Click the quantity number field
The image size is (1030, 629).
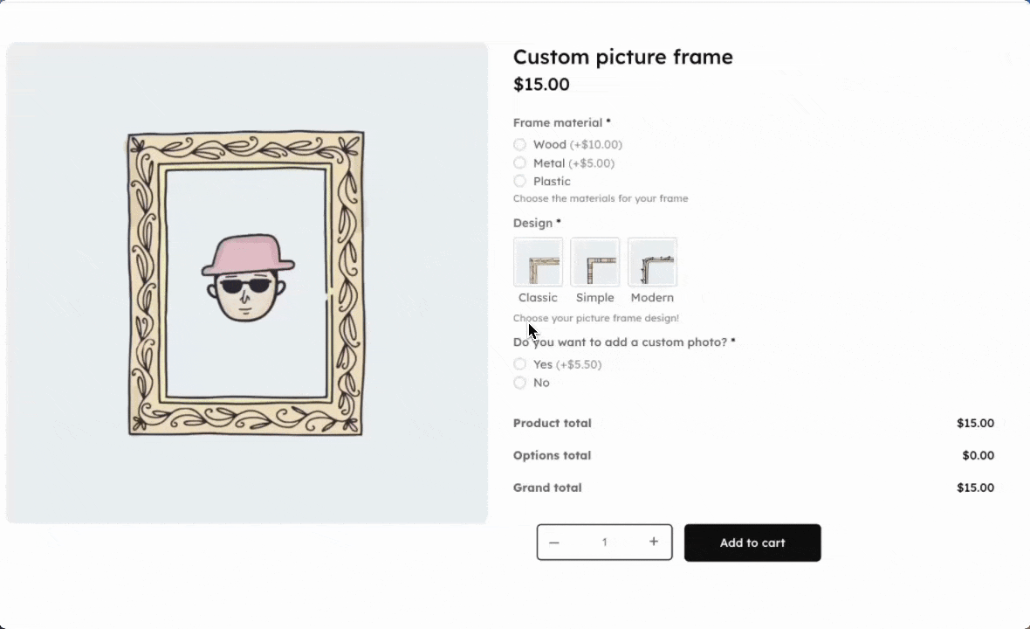tap(604, 543)
